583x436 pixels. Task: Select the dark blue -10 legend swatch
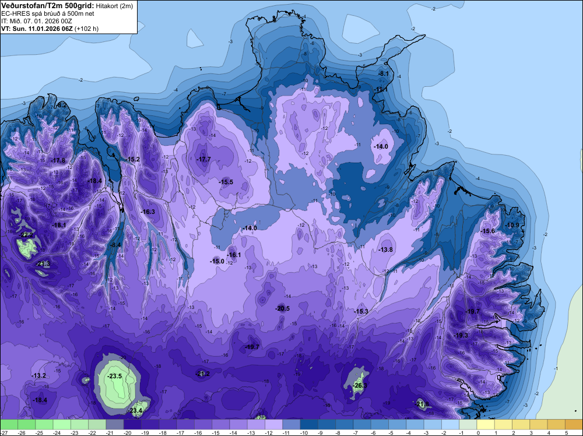(309, 424)
